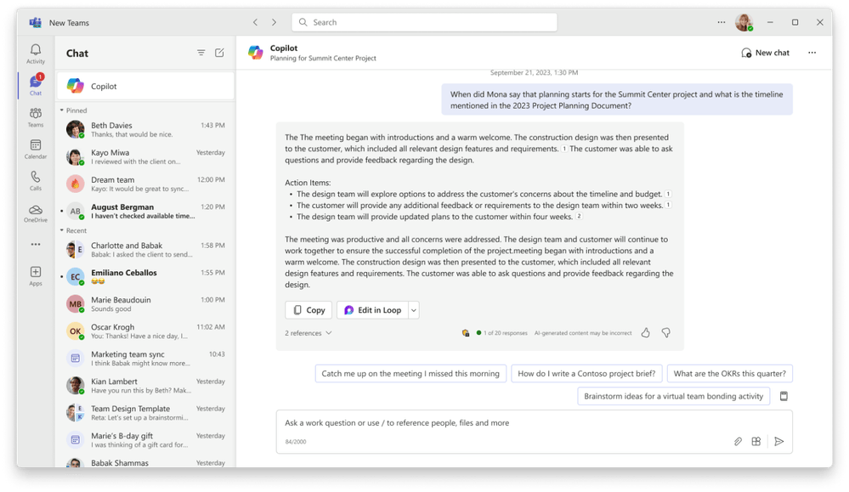
Task: Open the Teams section icon
Action: [36, 116]
